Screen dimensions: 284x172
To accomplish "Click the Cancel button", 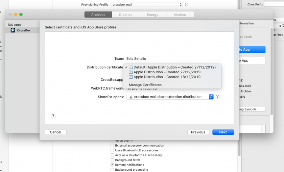I will click(55, 132).
